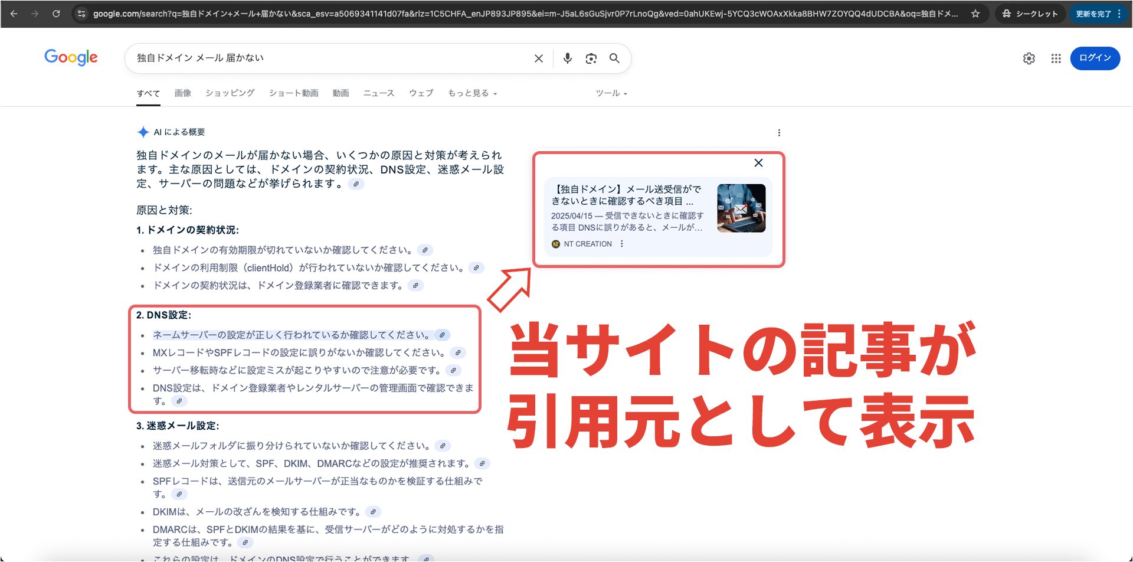1133x562 pixels.
Task: Click link icon after 有効期限が切れていないか
Action: (425, 250)
